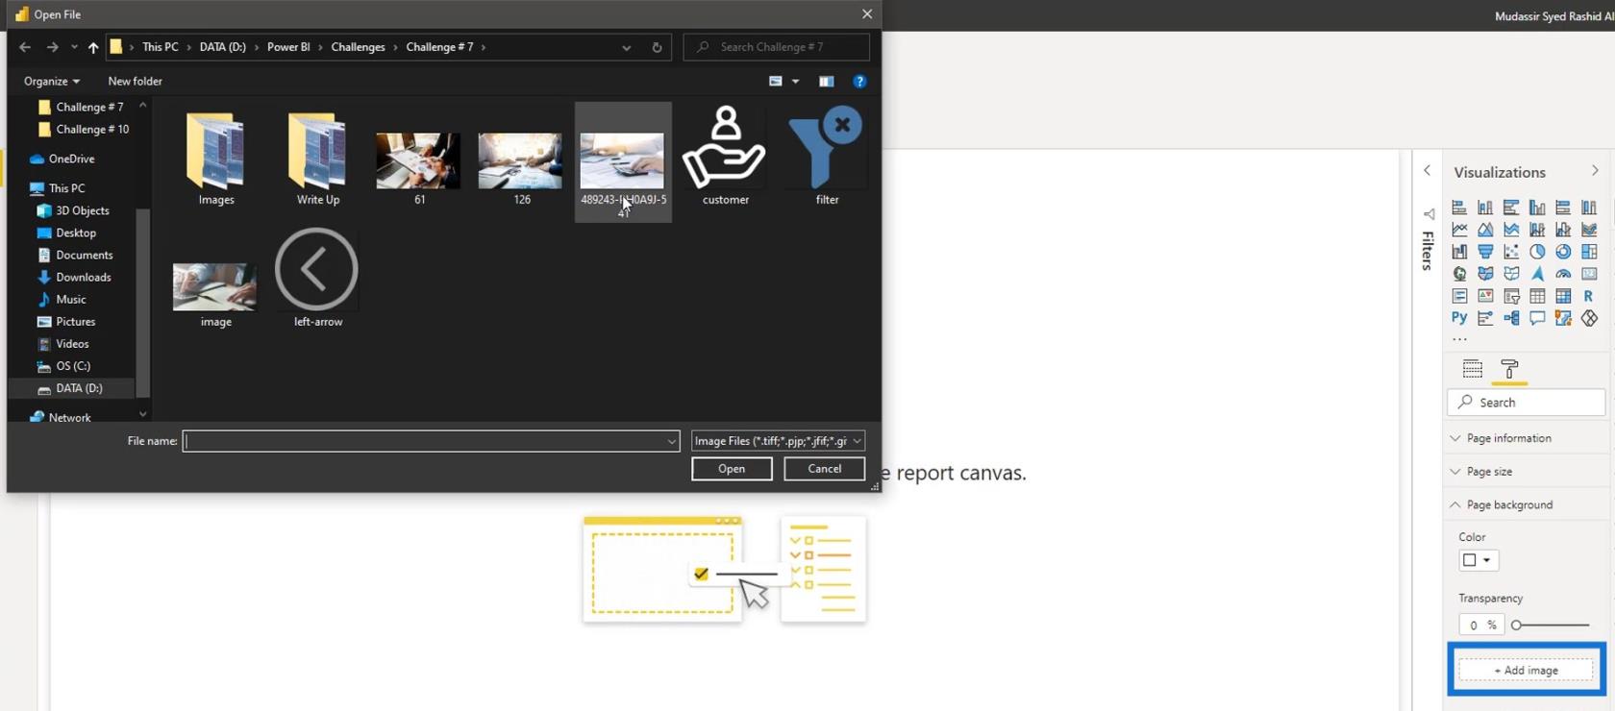
Task: Open the dialog help icon
Action: tap(859, 82)
